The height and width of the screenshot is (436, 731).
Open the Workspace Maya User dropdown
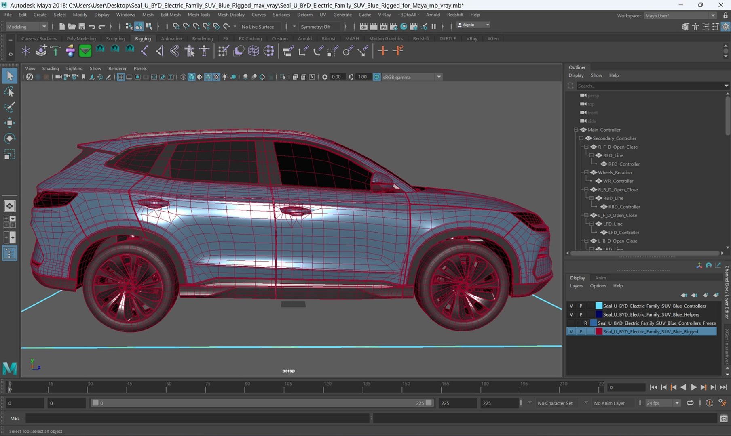coord(680,15)
